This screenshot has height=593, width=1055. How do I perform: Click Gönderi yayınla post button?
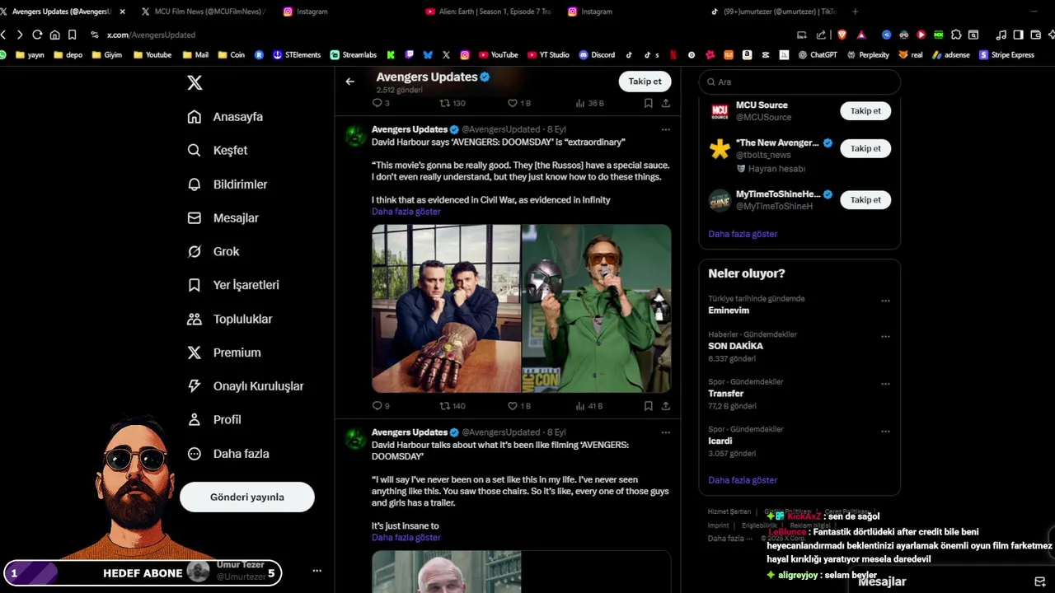tap(247, 497)
